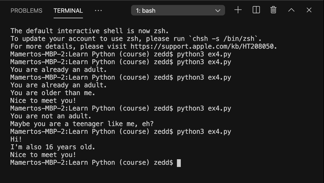Screen dimensions: 324x183
Task: Switch to the PROBLEMS tab
Action: (26, 11)
